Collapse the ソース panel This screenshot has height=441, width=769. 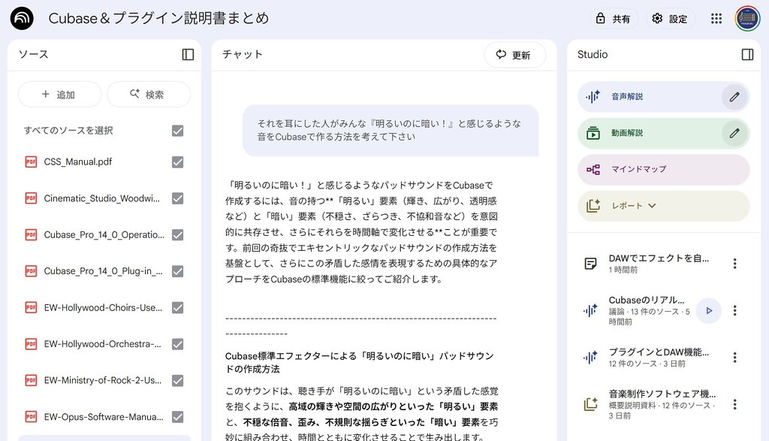188,54
